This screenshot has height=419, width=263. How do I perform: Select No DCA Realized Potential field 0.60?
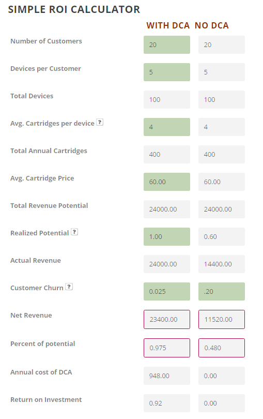point(222,236)
